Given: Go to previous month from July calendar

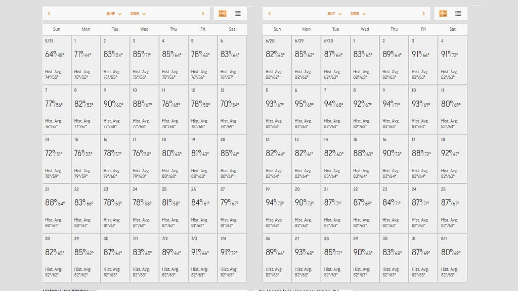Looking at the screenshot, I should tap(269, 14).
